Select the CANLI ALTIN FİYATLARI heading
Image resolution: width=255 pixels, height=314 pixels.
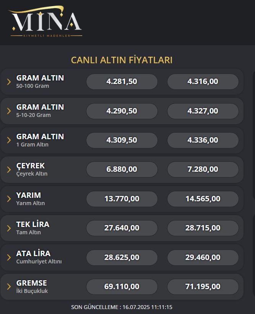click(122, 60)
